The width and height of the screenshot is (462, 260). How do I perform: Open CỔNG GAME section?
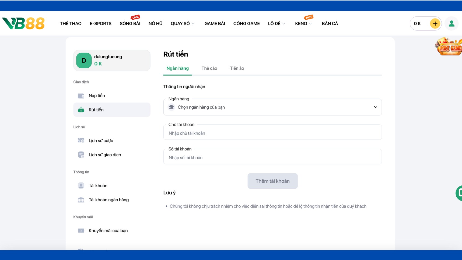pyautogui.click(x=246, y=24)
